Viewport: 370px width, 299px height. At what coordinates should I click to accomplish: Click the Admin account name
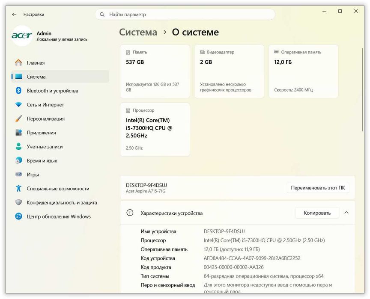pos(44,33)
